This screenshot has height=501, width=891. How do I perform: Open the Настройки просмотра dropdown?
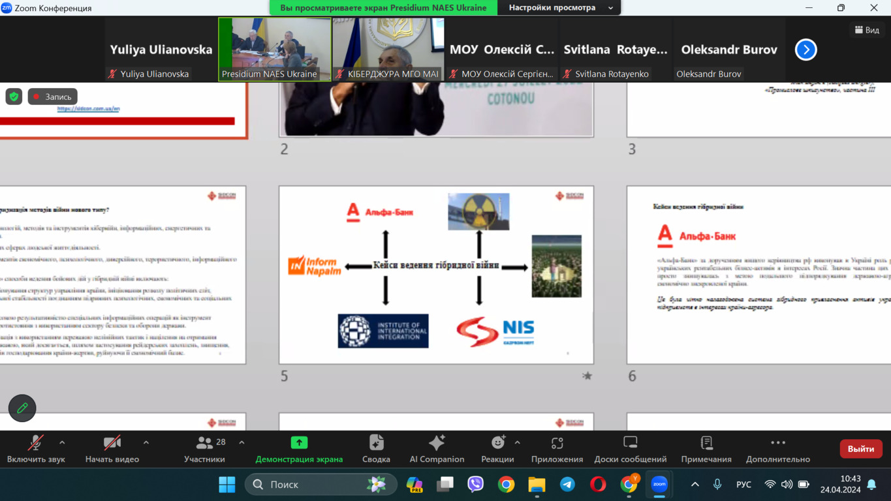pos(560,8)
